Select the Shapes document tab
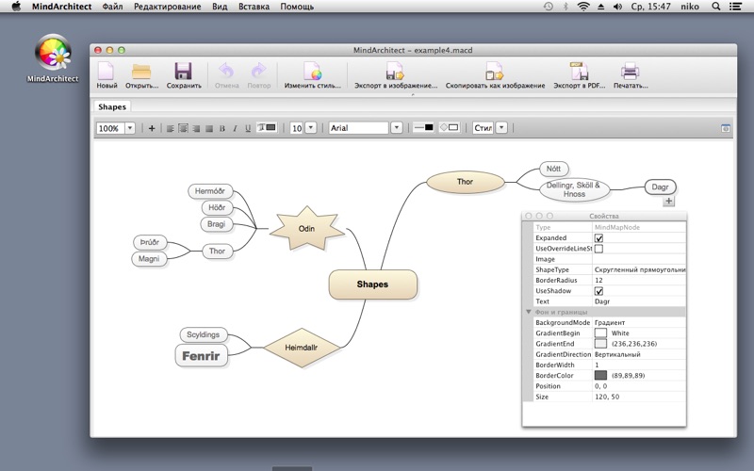The image size is (754, 471). click(x=112, y=106)
